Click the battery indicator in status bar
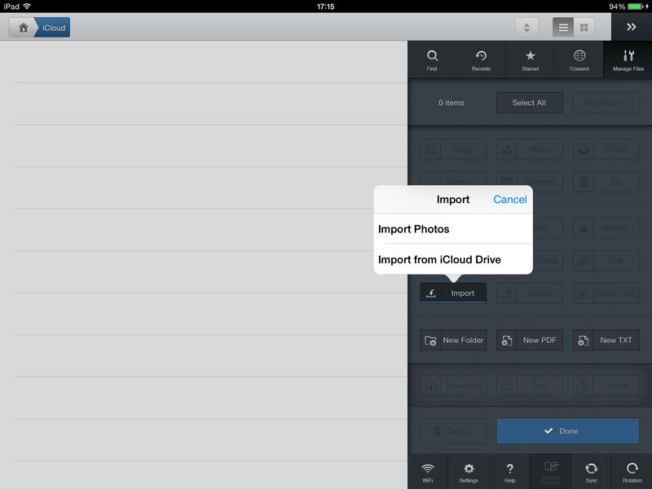 click(x=636, y=7)
